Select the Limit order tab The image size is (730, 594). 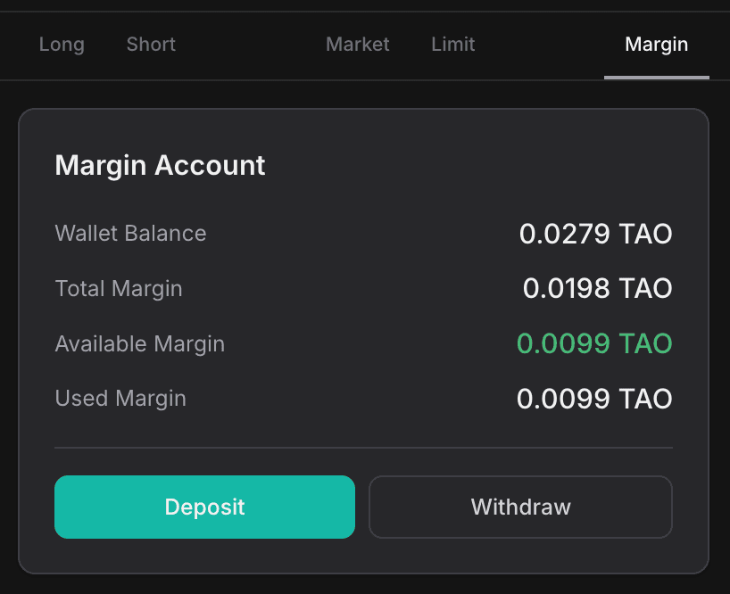click(452, 45)
